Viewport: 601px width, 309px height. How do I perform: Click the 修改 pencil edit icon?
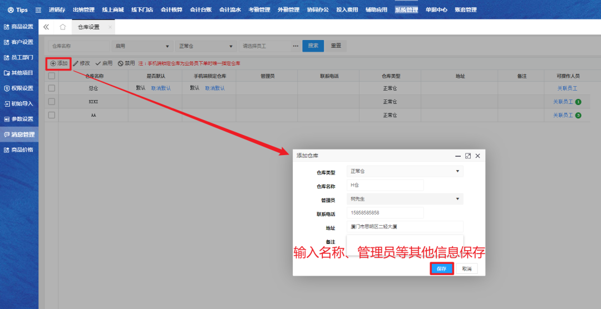point(76,63)
